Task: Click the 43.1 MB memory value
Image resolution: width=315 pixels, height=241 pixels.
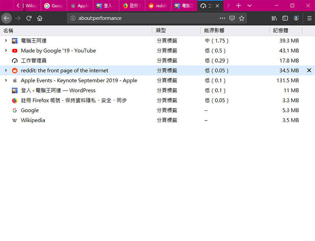Action: (x=289, y=50)
